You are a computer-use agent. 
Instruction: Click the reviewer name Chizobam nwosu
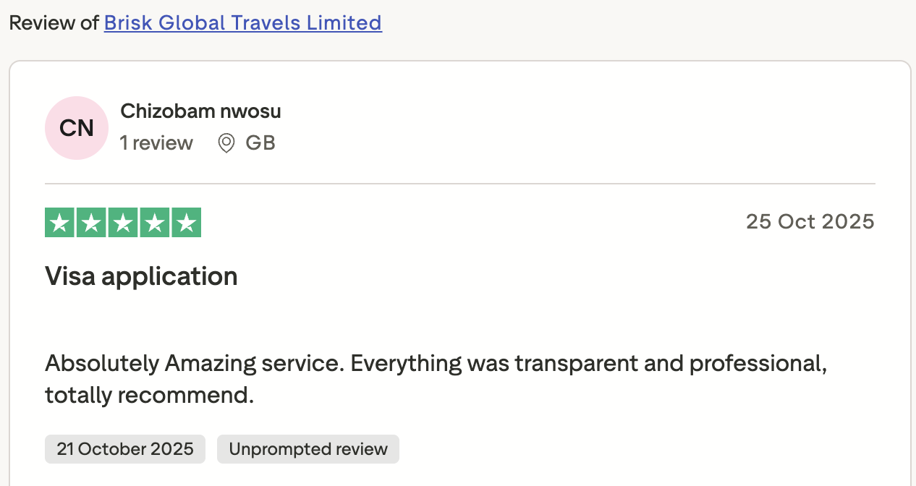click(x=200, y=111)
